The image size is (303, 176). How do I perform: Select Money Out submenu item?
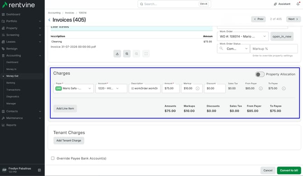pyautogui.click(x=12, y=76)
